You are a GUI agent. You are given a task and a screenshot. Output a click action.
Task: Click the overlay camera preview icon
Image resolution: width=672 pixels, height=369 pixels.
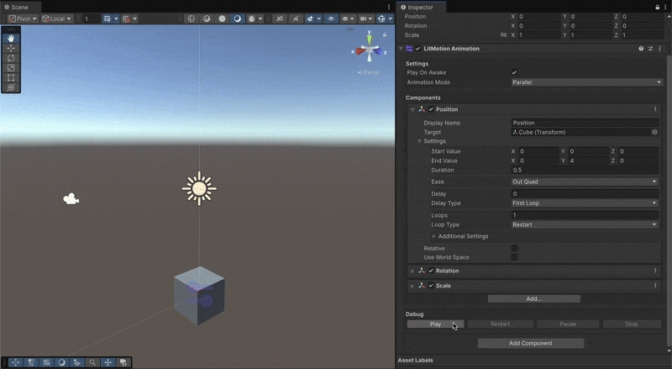tap(123, 362)
